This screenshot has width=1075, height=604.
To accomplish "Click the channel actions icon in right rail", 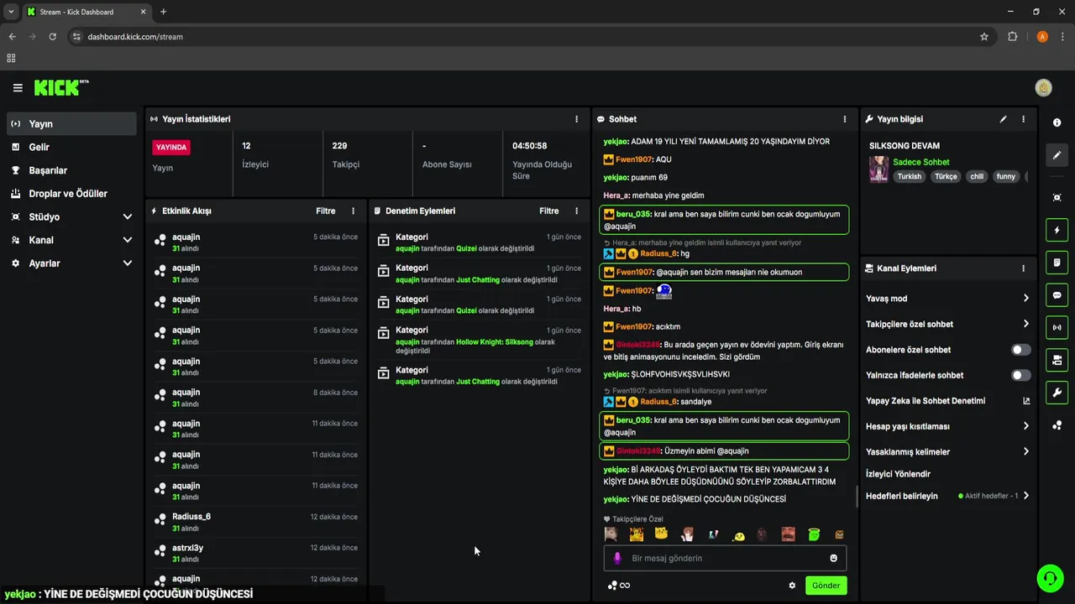I will point(1057,360).
